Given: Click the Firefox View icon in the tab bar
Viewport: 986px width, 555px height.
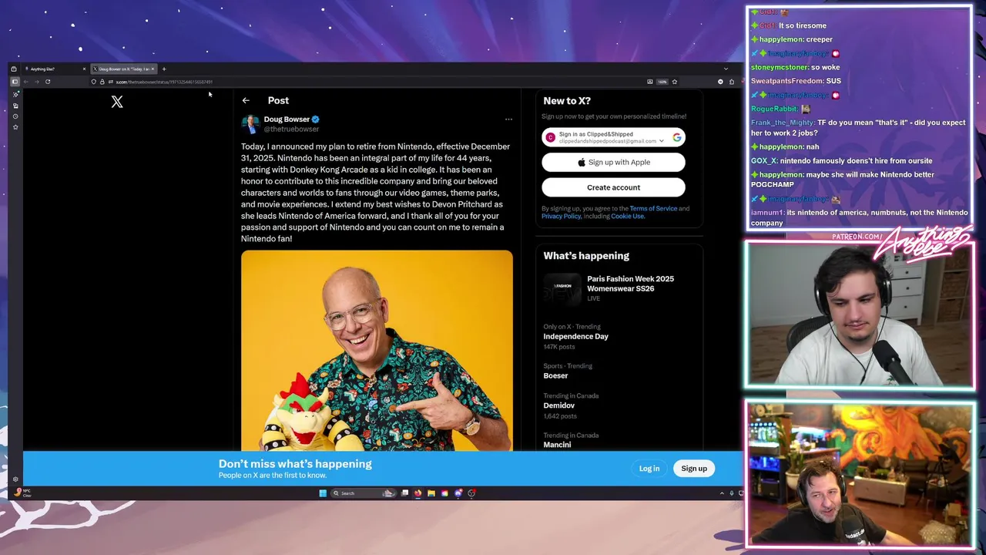Looking at the screenshot, I should [14, 69].
